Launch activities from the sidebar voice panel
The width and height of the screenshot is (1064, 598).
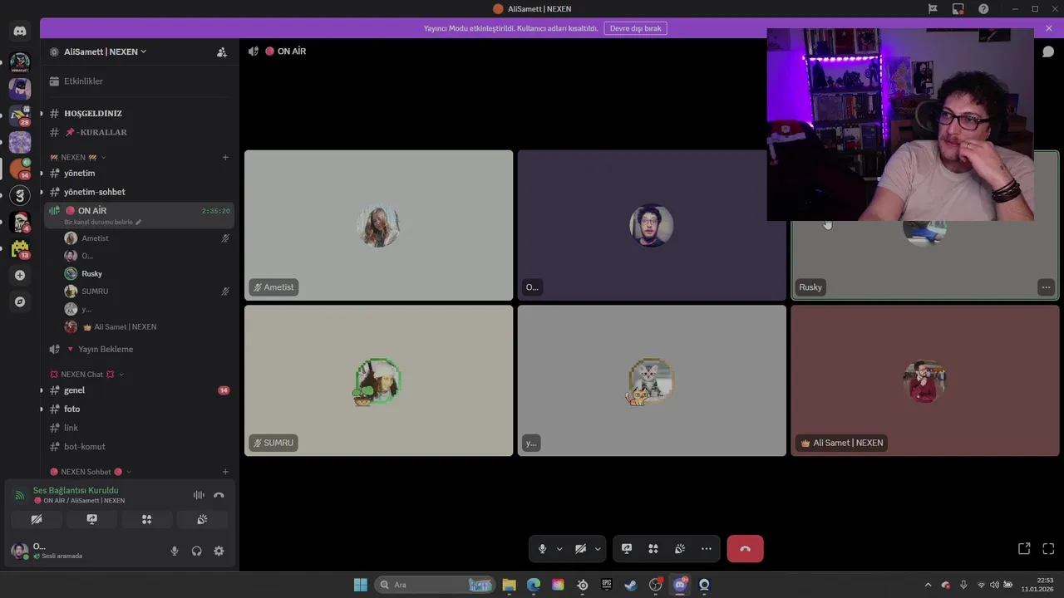(146, 519)
